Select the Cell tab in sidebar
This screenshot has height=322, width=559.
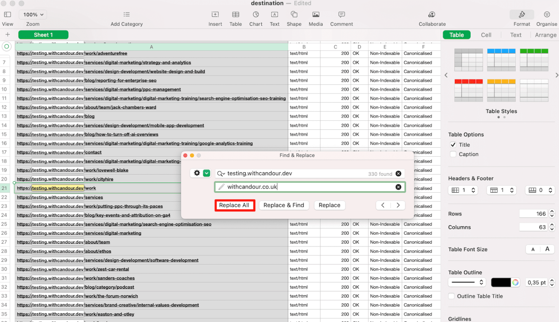click(486, 35)
